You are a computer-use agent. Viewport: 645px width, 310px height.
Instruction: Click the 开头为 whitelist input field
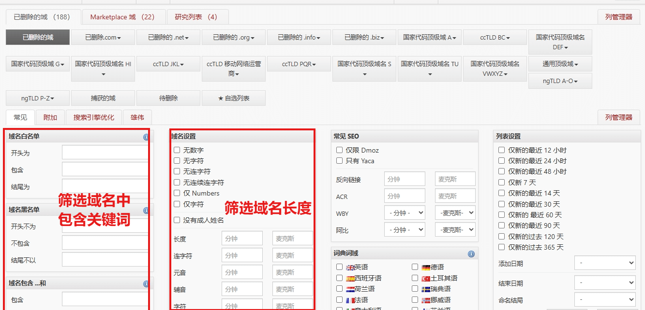[105, 153]
